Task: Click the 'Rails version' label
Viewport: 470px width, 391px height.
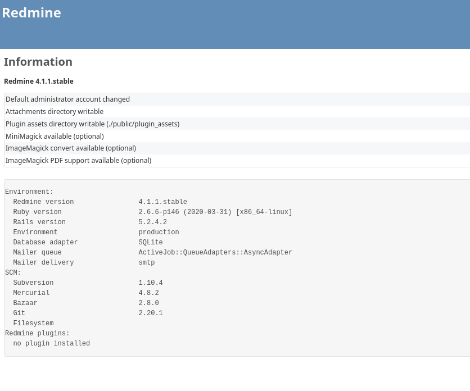Action: tap(39, 222)
